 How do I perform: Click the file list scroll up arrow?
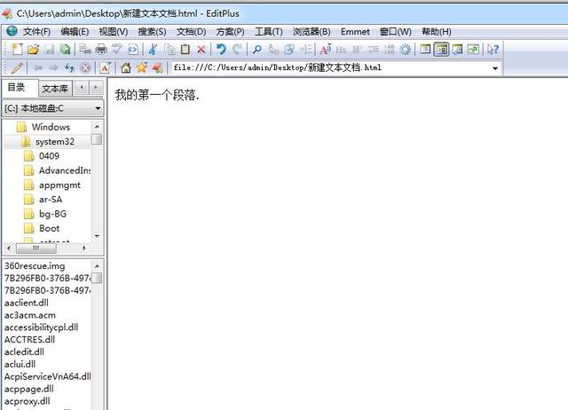point(97,266)
